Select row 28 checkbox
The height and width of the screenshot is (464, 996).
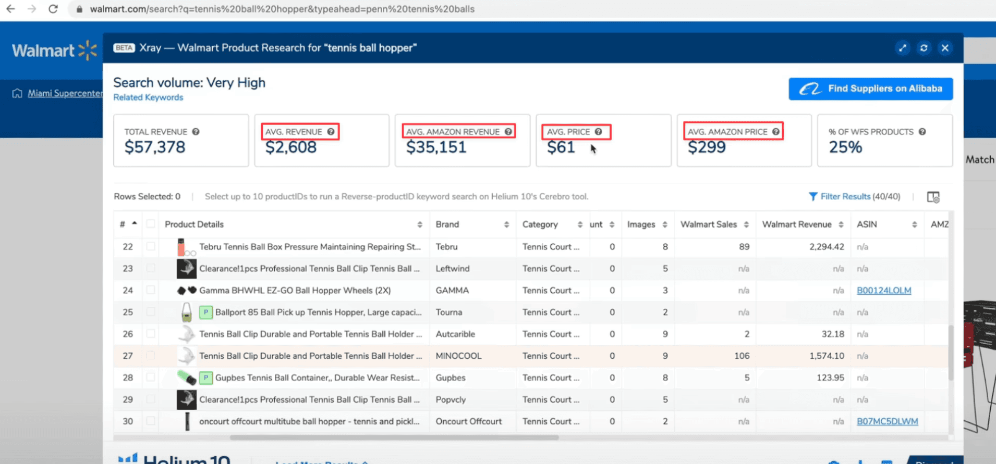pyautogui.click(x=151, y=378)
